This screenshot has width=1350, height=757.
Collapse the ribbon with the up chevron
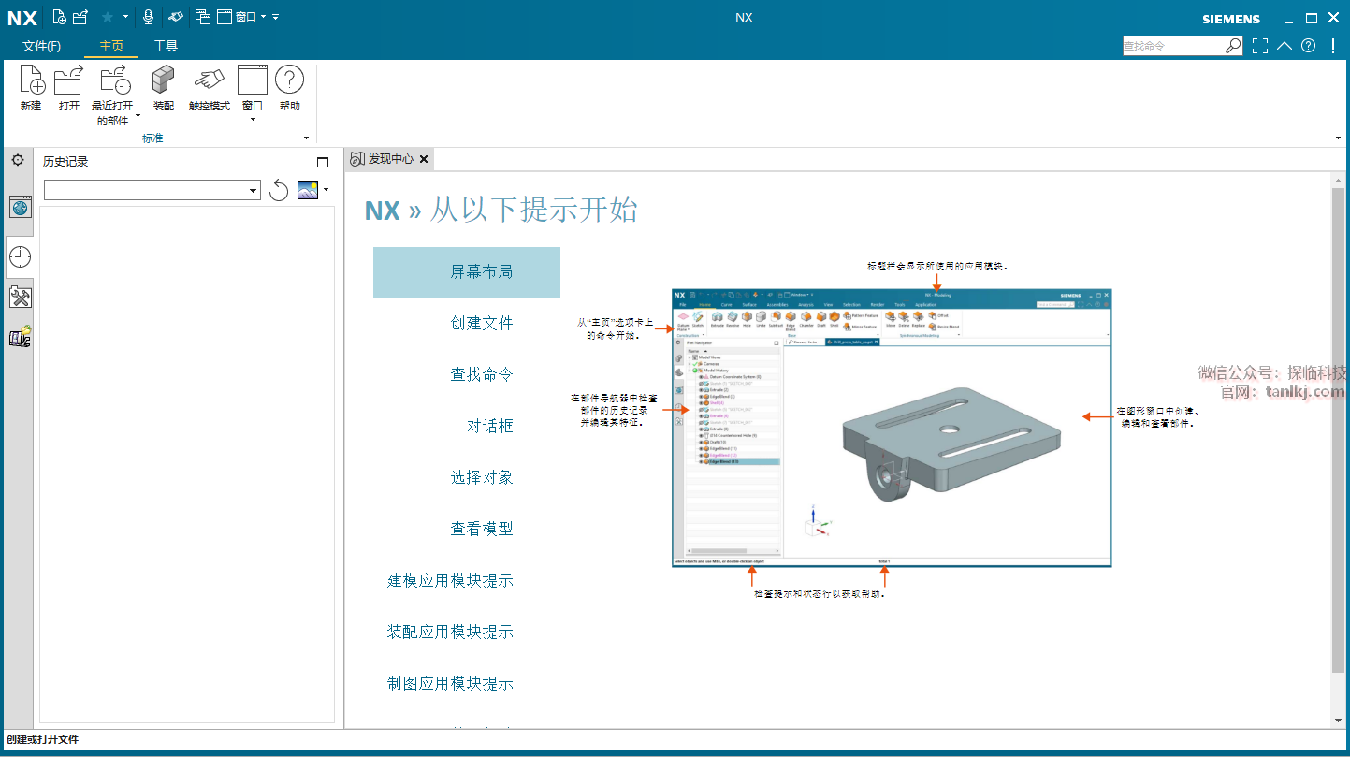pos(1285,46)
